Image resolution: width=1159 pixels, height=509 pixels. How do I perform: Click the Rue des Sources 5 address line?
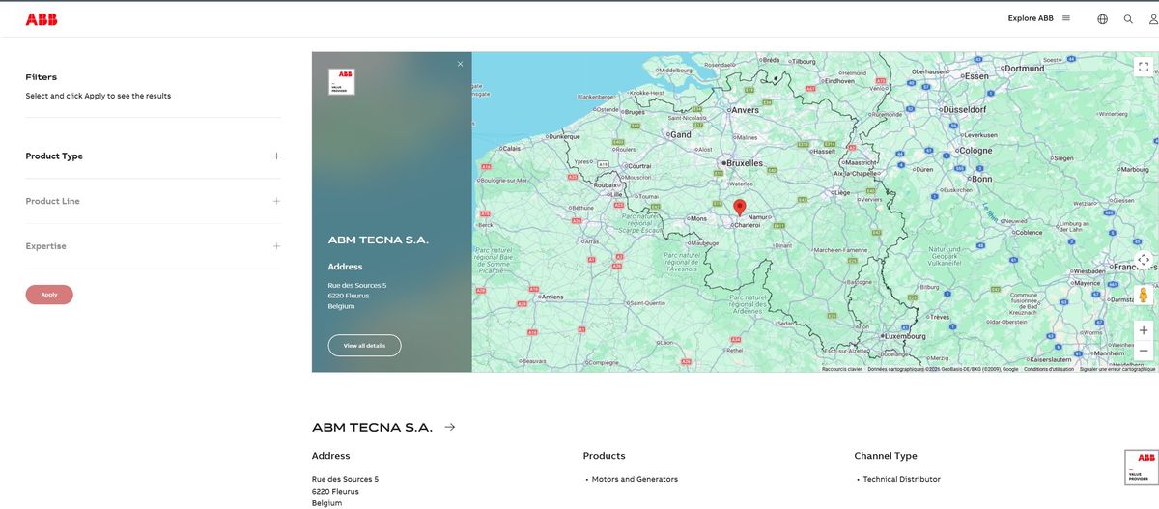345,479
